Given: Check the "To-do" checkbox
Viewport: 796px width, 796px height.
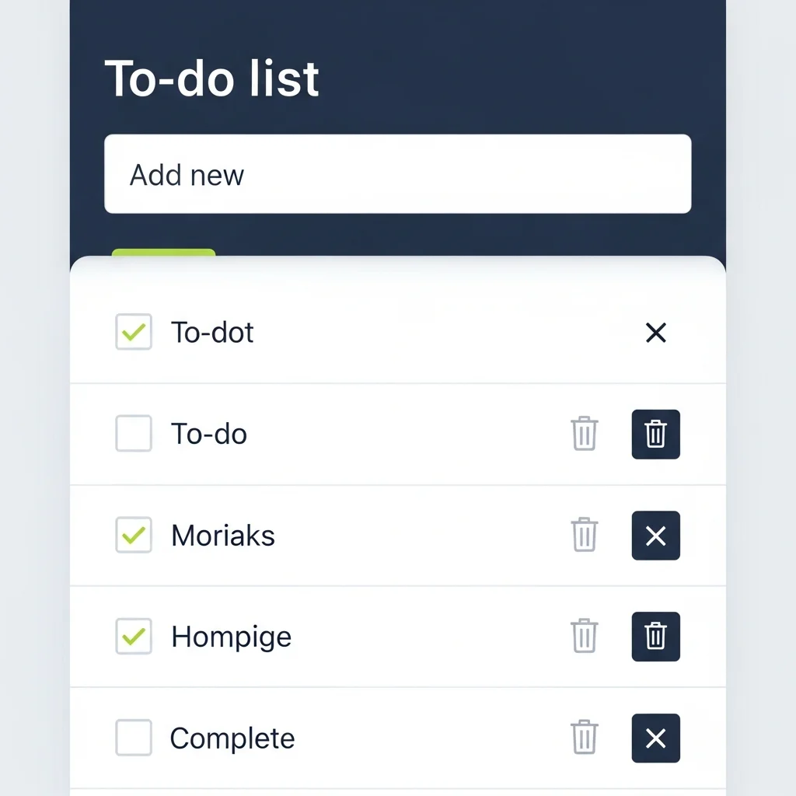Looking at the screenshot, I should coord(133,435).
